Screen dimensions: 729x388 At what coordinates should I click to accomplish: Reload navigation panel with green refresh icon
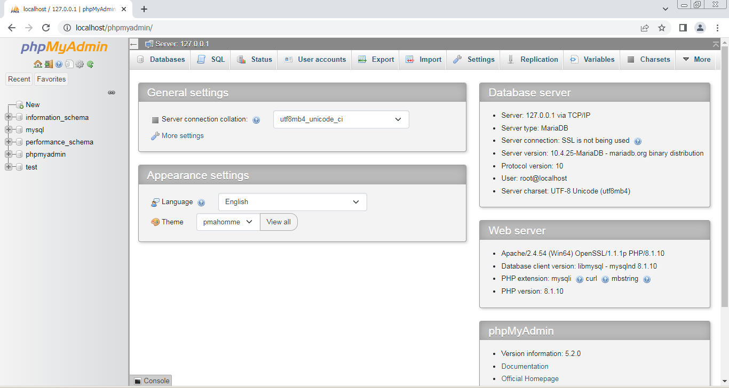(x=90, y=64)
